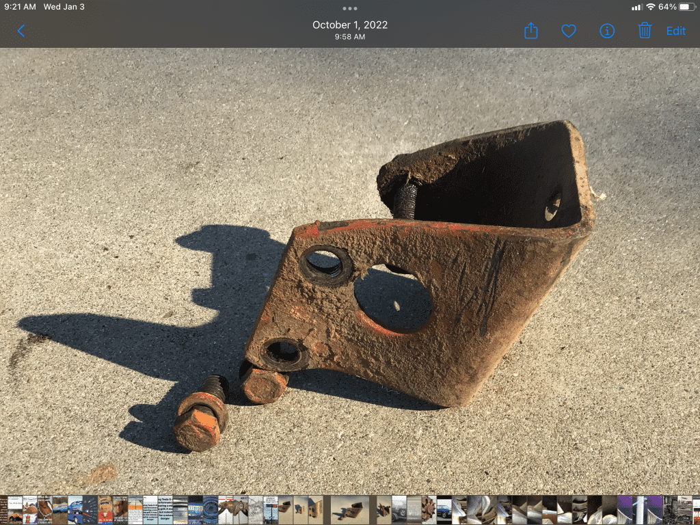Delete photo using the trash icon
Image resolution: width=700 pixels, height=525 pixels.
pyautogui.click(x=645, y=31)
